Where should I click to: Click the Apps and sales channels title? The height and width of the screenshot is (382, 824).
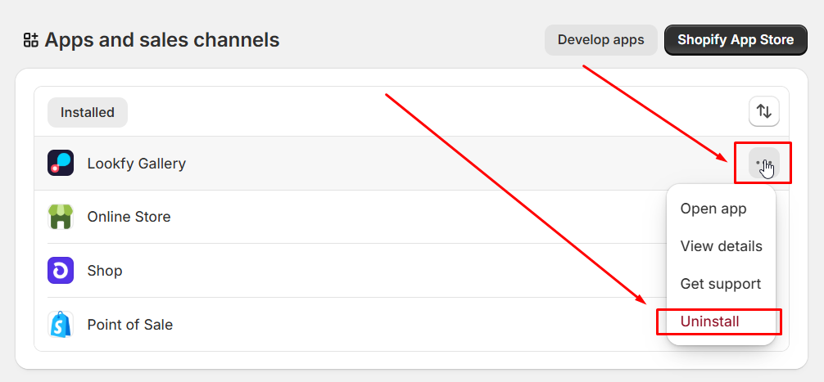pos(162,40)
